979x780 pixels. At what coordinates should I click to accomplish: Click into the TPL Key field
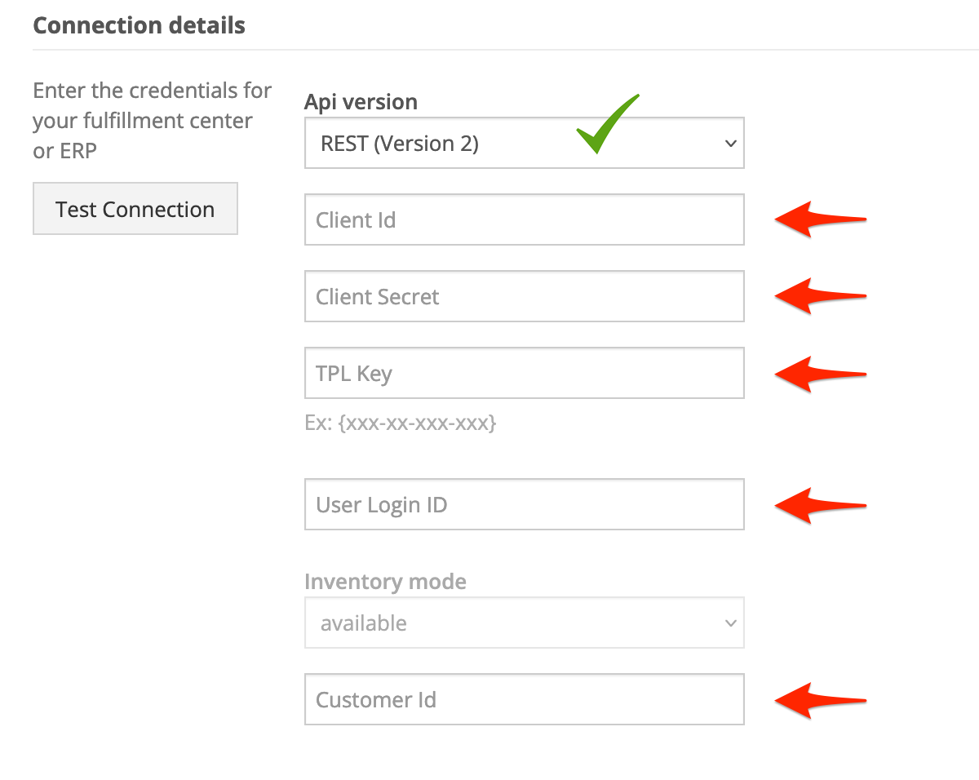524,373
